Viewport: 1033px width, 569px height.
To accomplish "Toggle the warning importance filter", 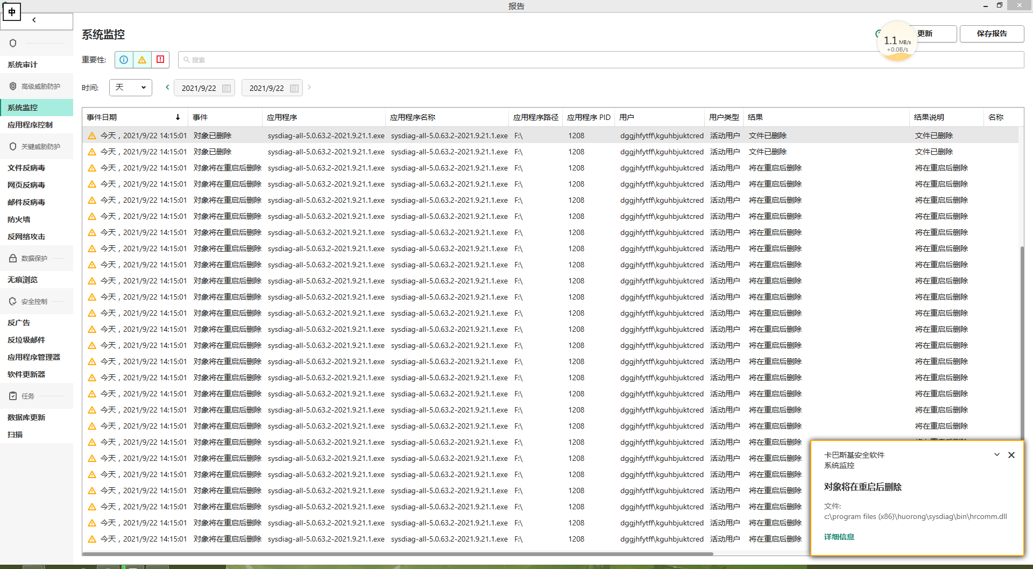I will pos(142,60).
